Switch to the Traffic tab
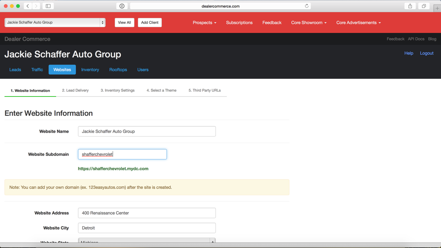This screenshot has width=441, height=248. pyautogui.click(x=37, y=70)
